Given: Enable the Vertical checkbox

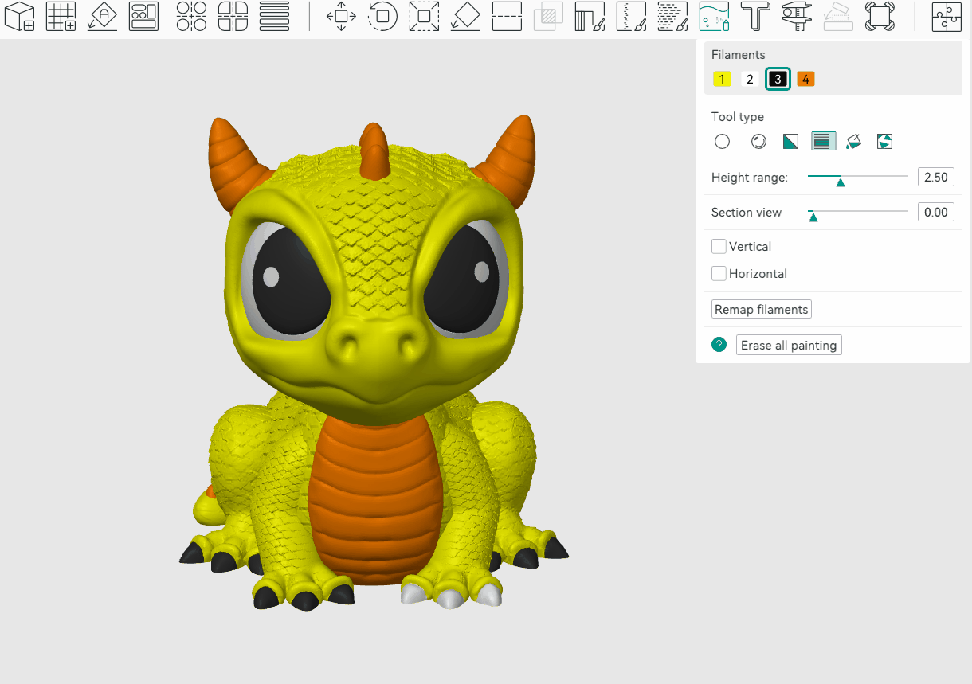Looking at the screenshot, I should (x=719, y=247).
